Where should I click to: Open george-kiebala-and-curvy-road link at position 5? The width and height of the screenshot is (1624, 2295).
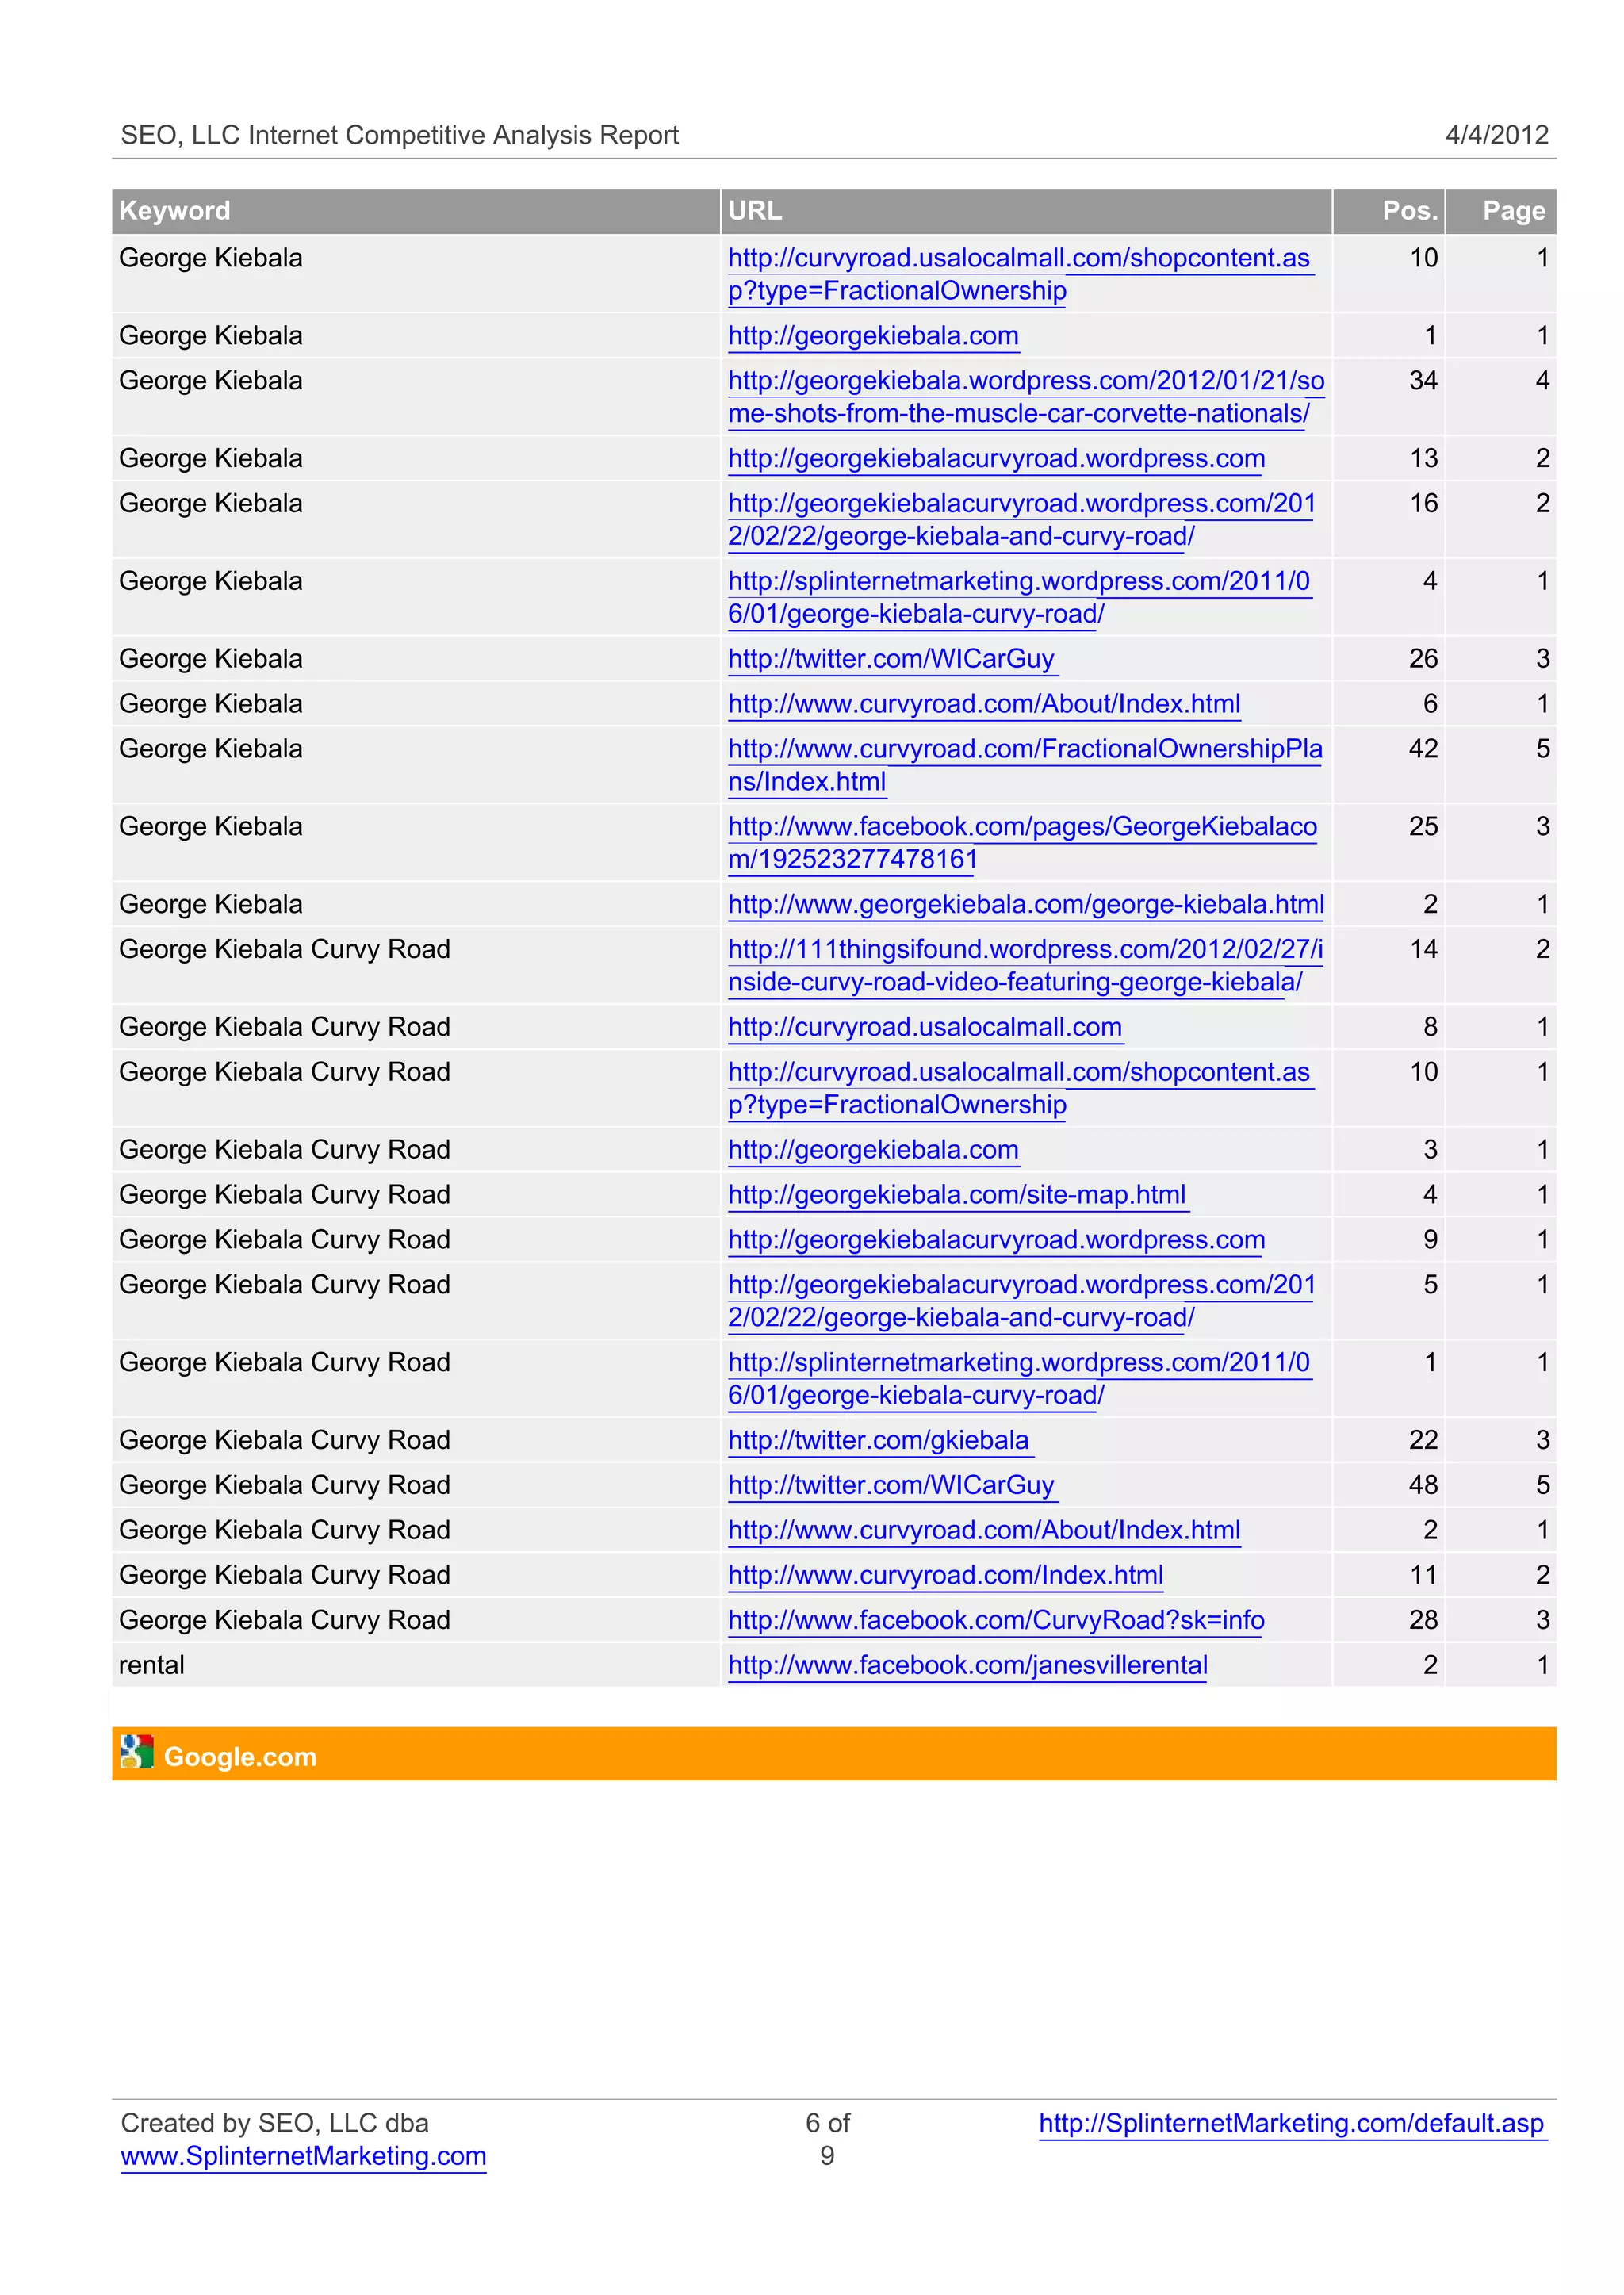pyautogui.click(x=1022, y=1301)
